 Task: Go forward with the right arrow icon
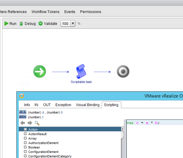point(30,123)
